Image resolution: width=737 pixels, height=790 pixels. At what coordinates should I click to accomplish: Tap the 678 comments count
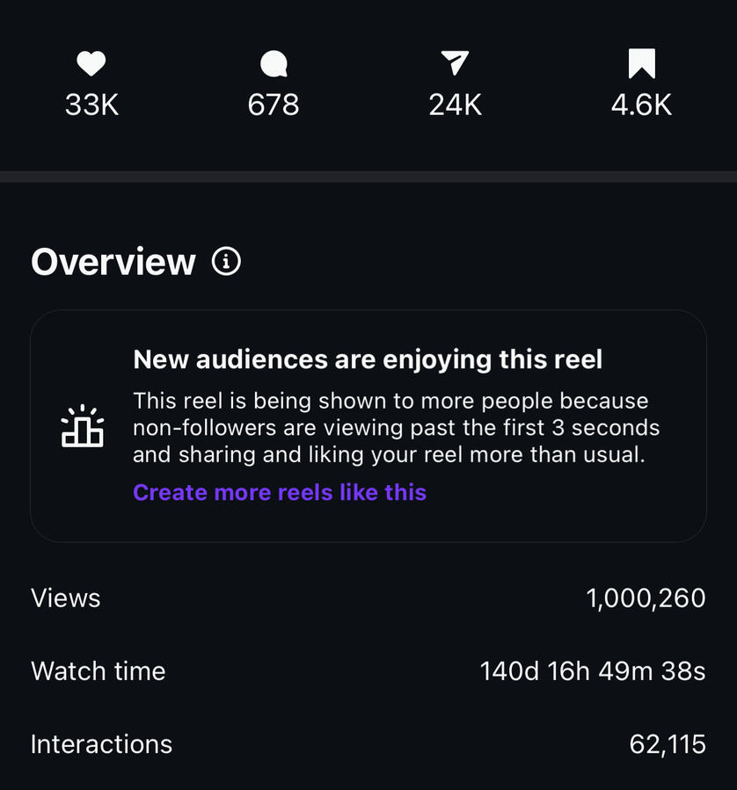(x=274, y=105)
